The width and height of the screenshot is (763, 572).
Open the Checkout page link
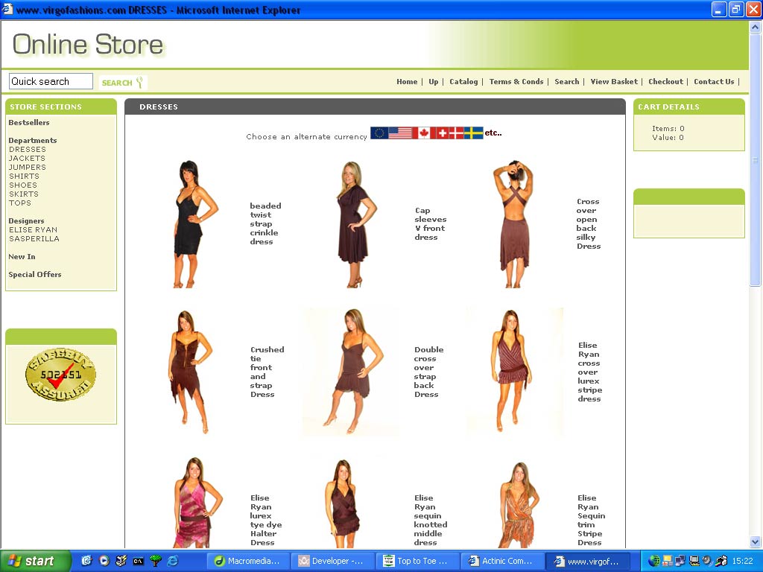[665, 82]
